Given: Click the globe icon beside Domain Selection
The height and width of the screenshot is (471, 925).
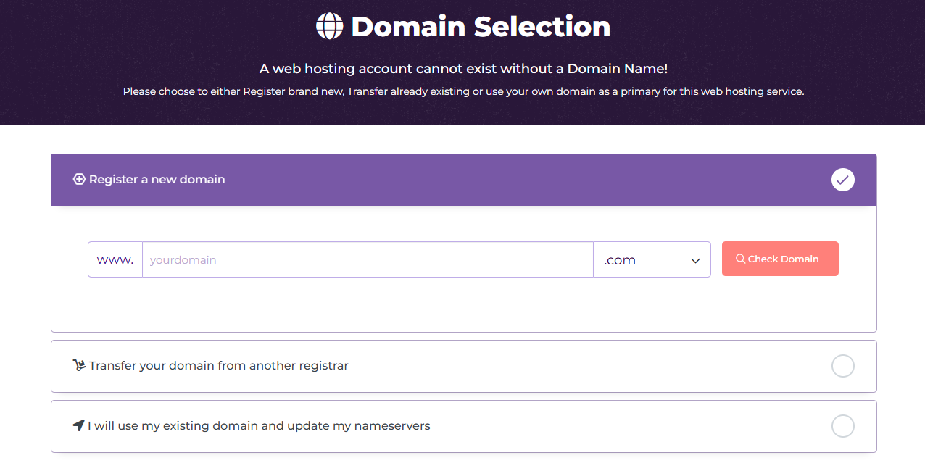Looking at the screenshot, I should pyautogui.click(x=329, y=26).
